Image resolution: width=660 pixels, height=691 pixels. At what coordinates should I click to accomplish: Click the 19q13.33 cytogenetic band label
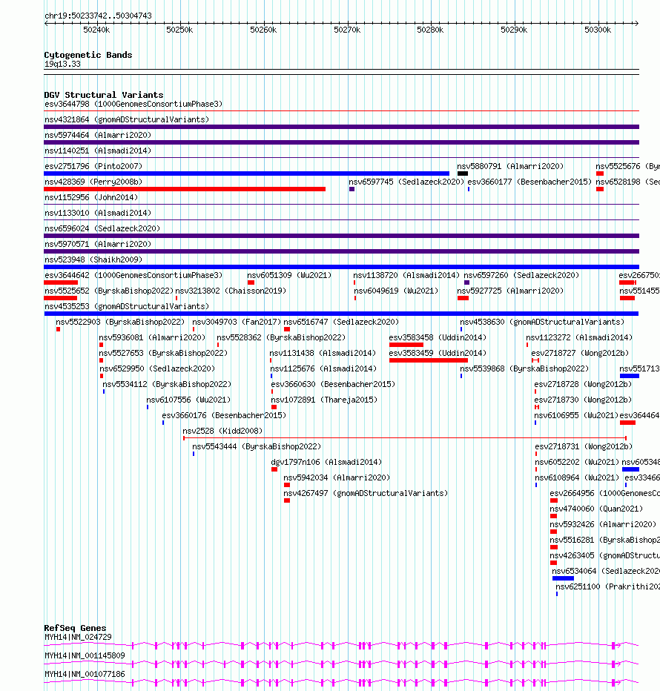pyautogui.click(x=62, y=64)
